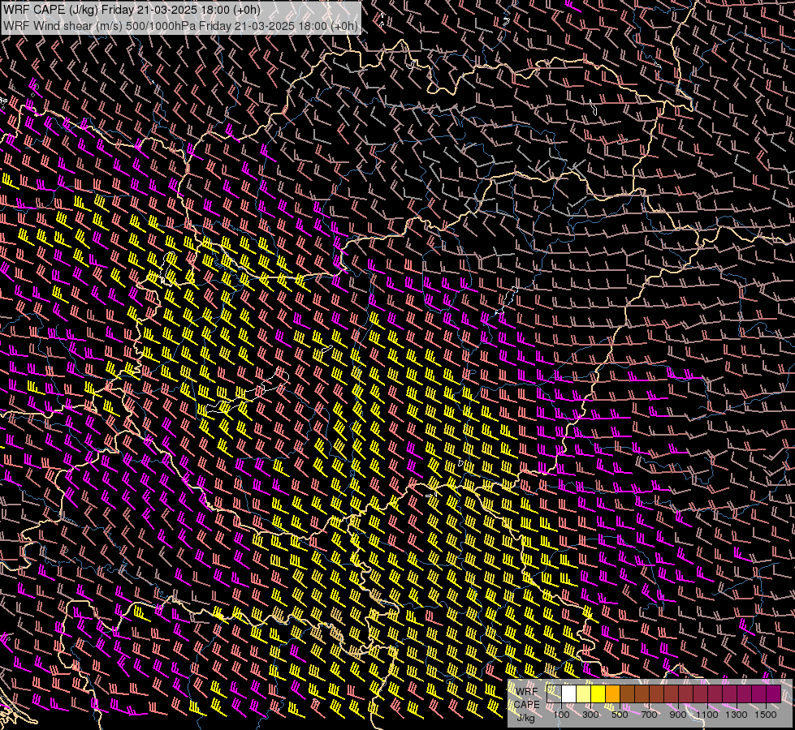Click the "WRF Wind shear (m/s) 500/1000hPa" title line
Viewport: 795px width, 730px height.
[x=180, y=26]
